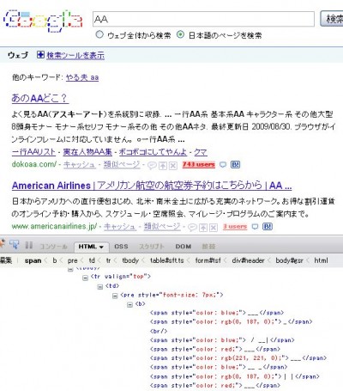Click the remove X icon for dokoaa.com result
This screenshot has height=391, width=343.
[x=173, y=166]
